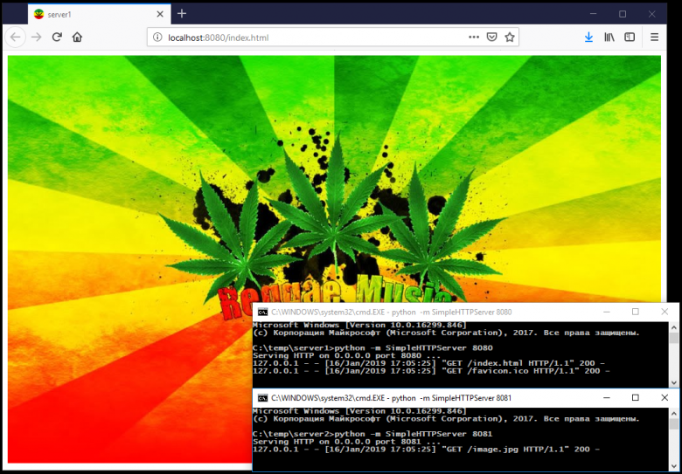The height and width of the screenshot is (474, 682).
Task: Click 'python -m SimpleHTTPServer 8080' command line
Action: point(414,347)
